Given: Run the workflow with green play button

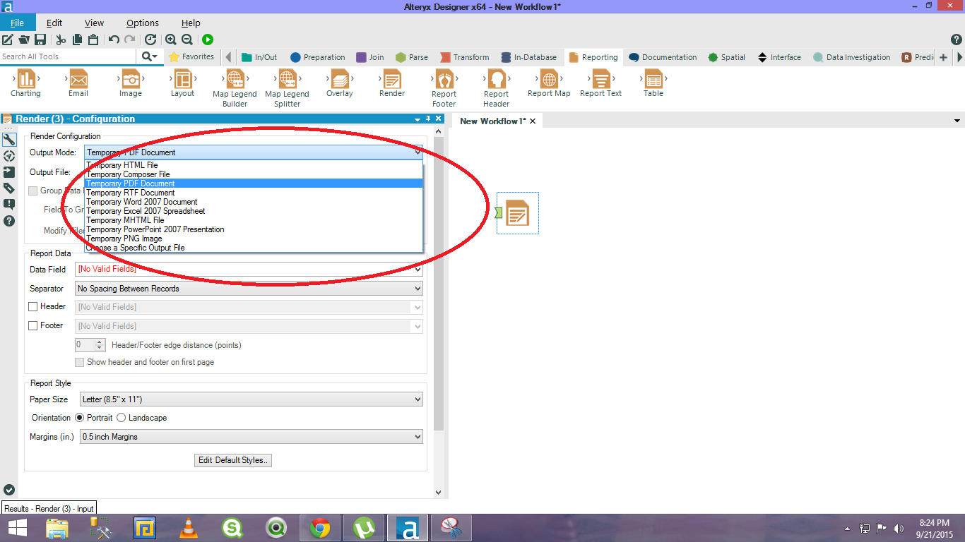Looking at the screenshot, I should pyautogui.click(x=208, y=40).
